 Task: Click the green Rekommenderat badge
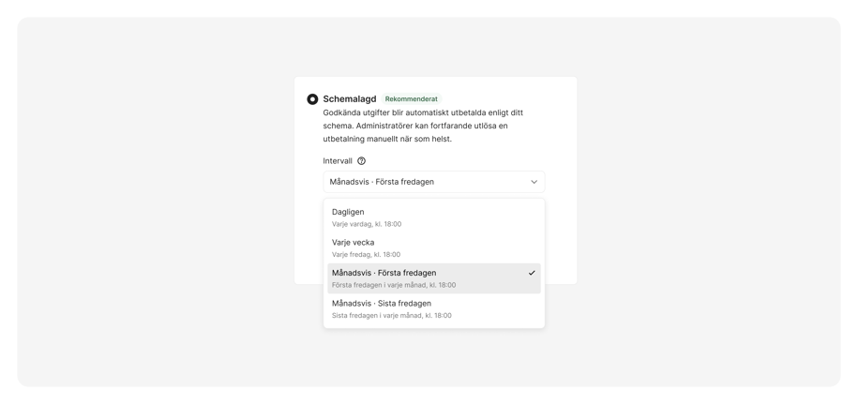coord(412,99)
